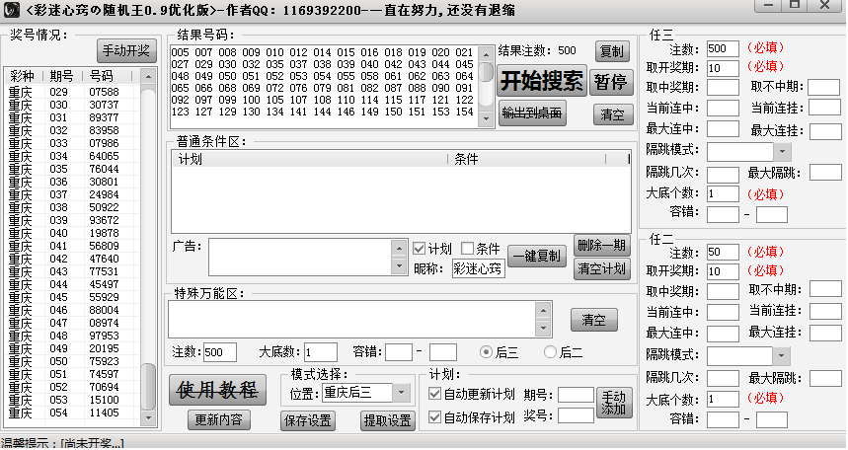Clear the 特殊万能区 with its 清空 button
848x450 pixels.
point(594,320)
